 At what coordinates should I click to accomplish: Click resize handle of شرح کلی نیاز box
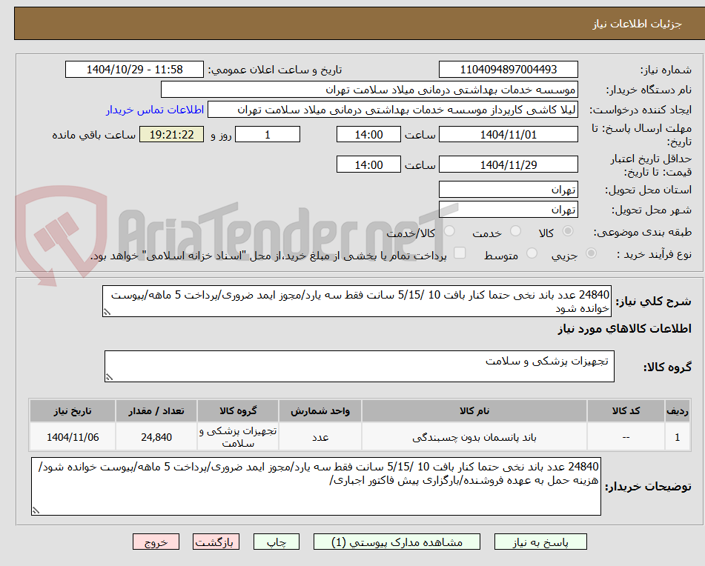107,312
